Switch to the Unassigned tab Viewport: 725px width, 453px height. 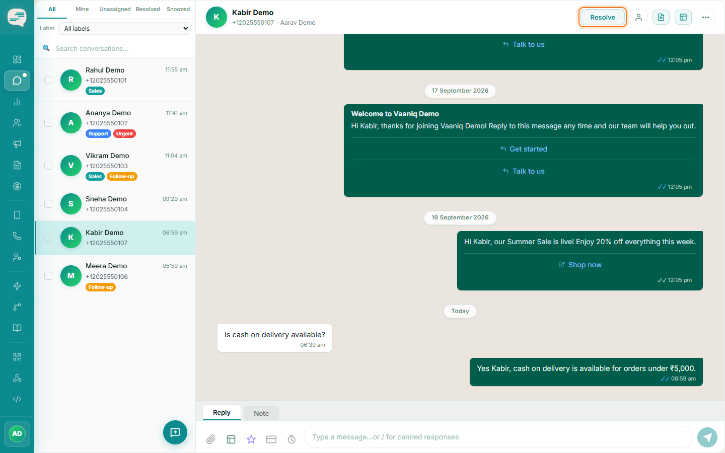(115, 9)
